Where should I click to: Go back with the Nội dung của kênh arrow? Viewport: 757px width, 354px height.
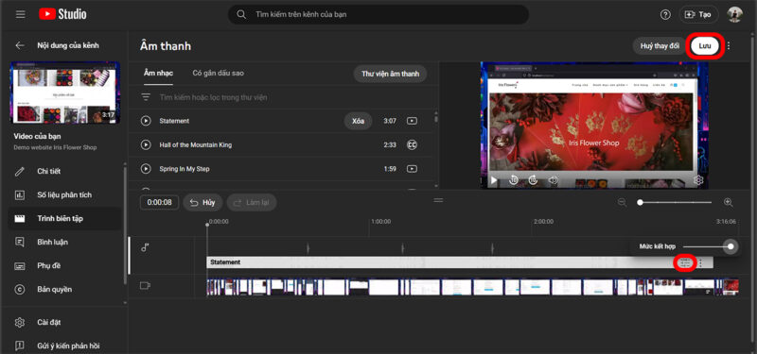click(20, 45)
